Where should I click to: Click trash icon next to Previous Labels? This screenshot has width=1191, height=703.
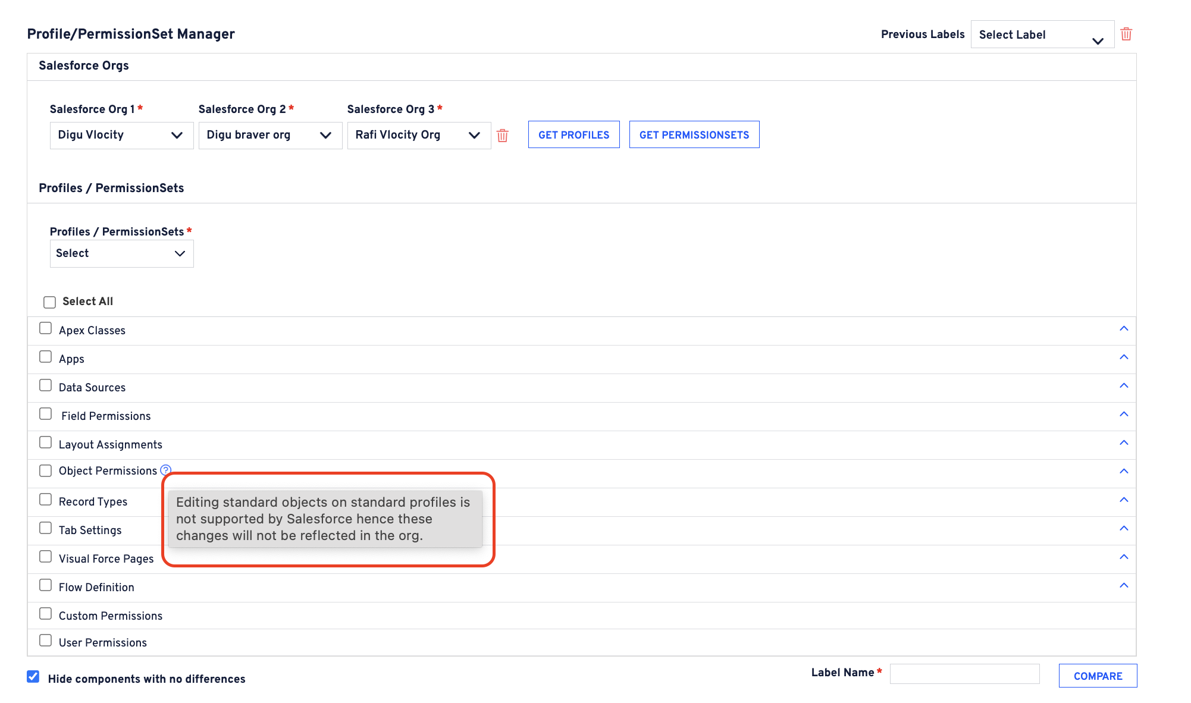coord(1126,34)
